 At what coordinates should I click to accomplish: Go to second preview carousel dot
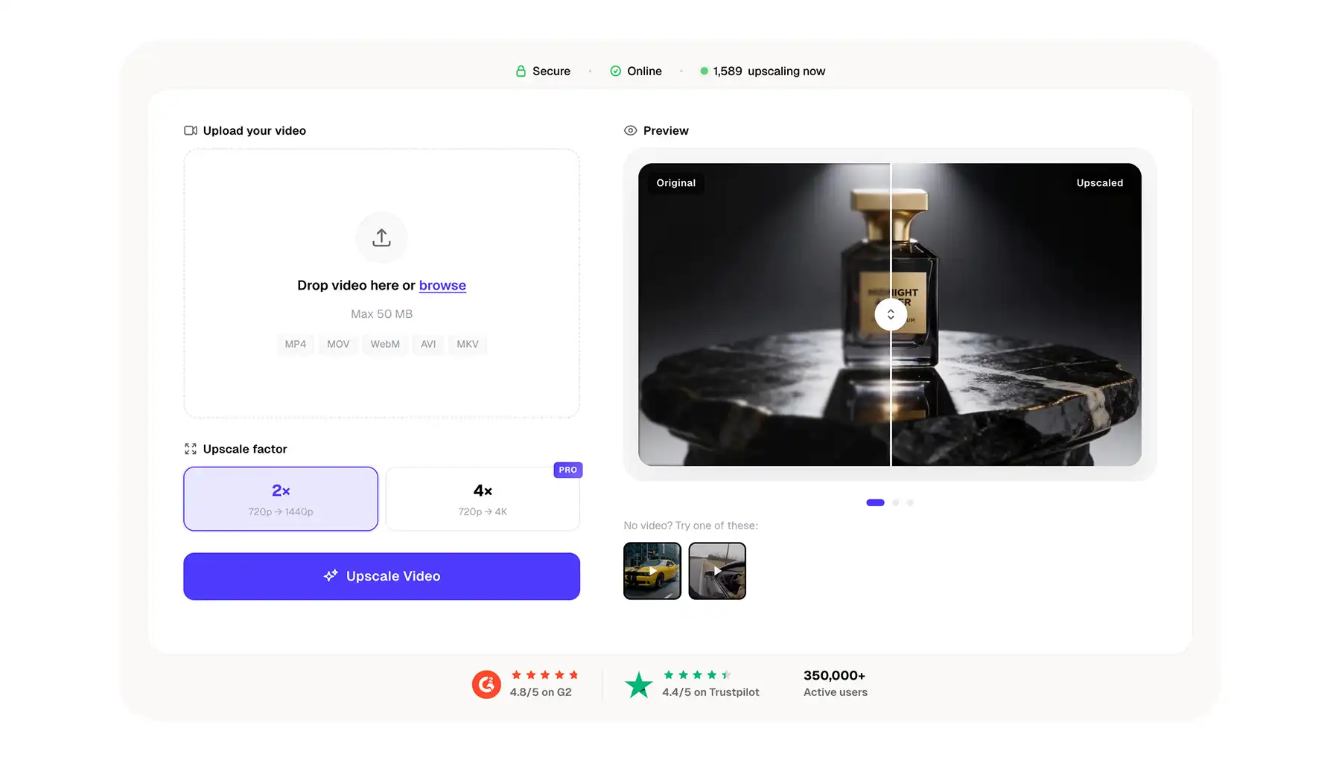[896, 502]
